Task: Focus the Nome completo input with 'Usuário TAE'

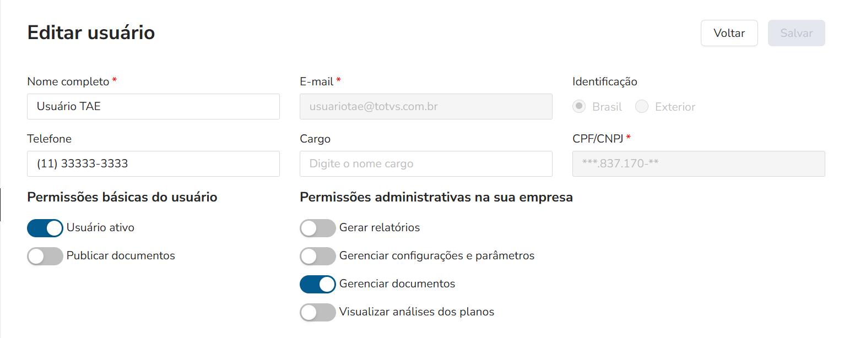Action: click(x=153, y=107)
